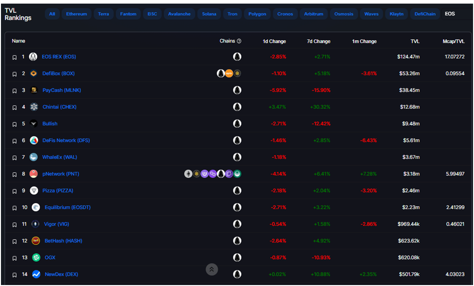
Task: Click the Ethereum chain icon in pNetwork row
Action: tap(188, 174)
